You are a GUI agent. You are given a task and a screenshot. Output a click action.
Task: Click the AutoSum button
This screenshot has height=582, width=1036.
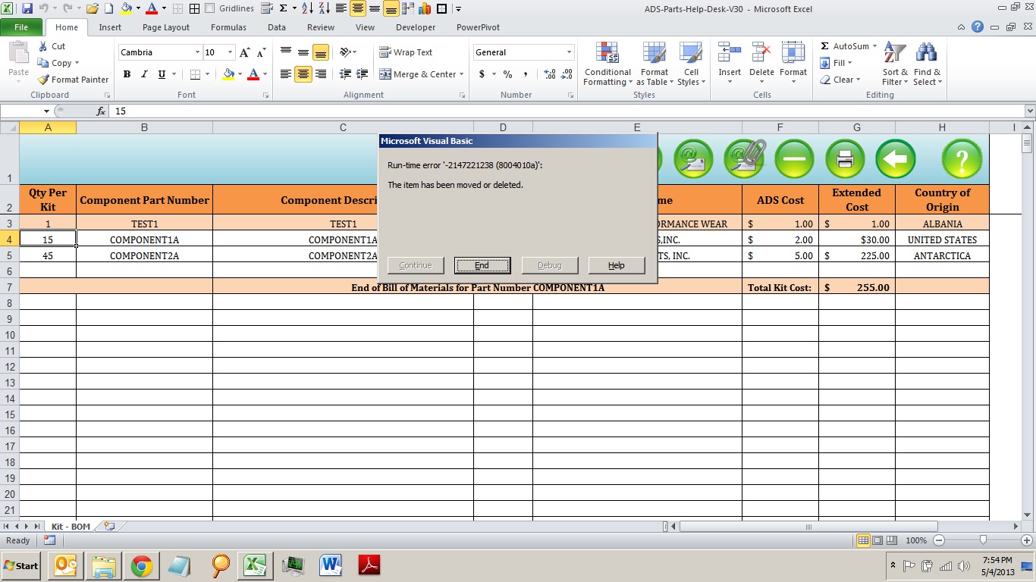coord(849,46)
